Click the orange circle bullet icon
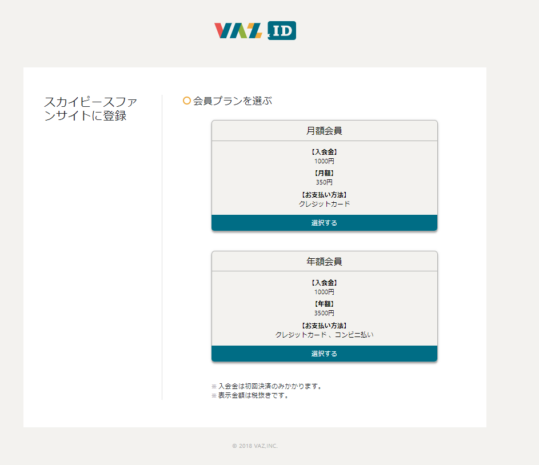539x465 pixels. (x=186, y=101)
